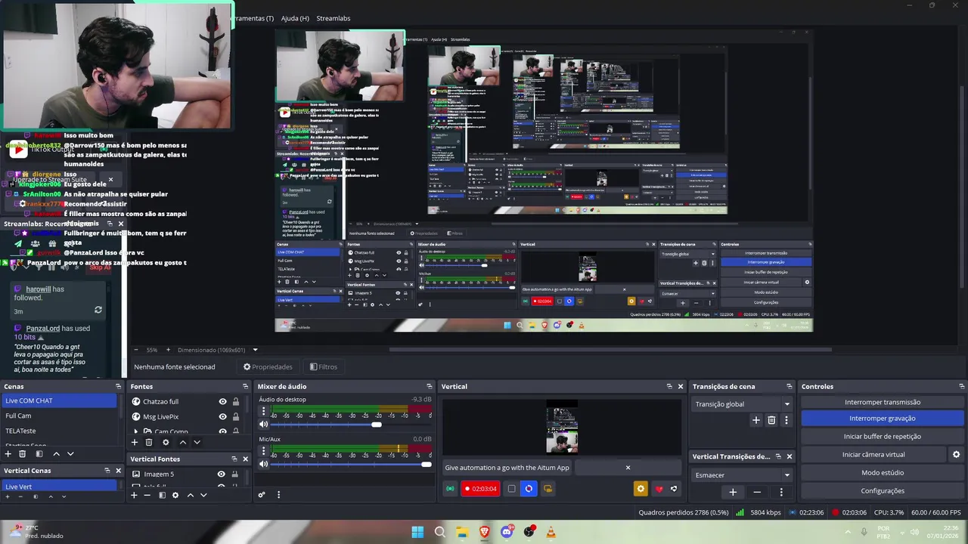Select the Live COM CHAT scene
968x544 pixels.
(59, 400)
